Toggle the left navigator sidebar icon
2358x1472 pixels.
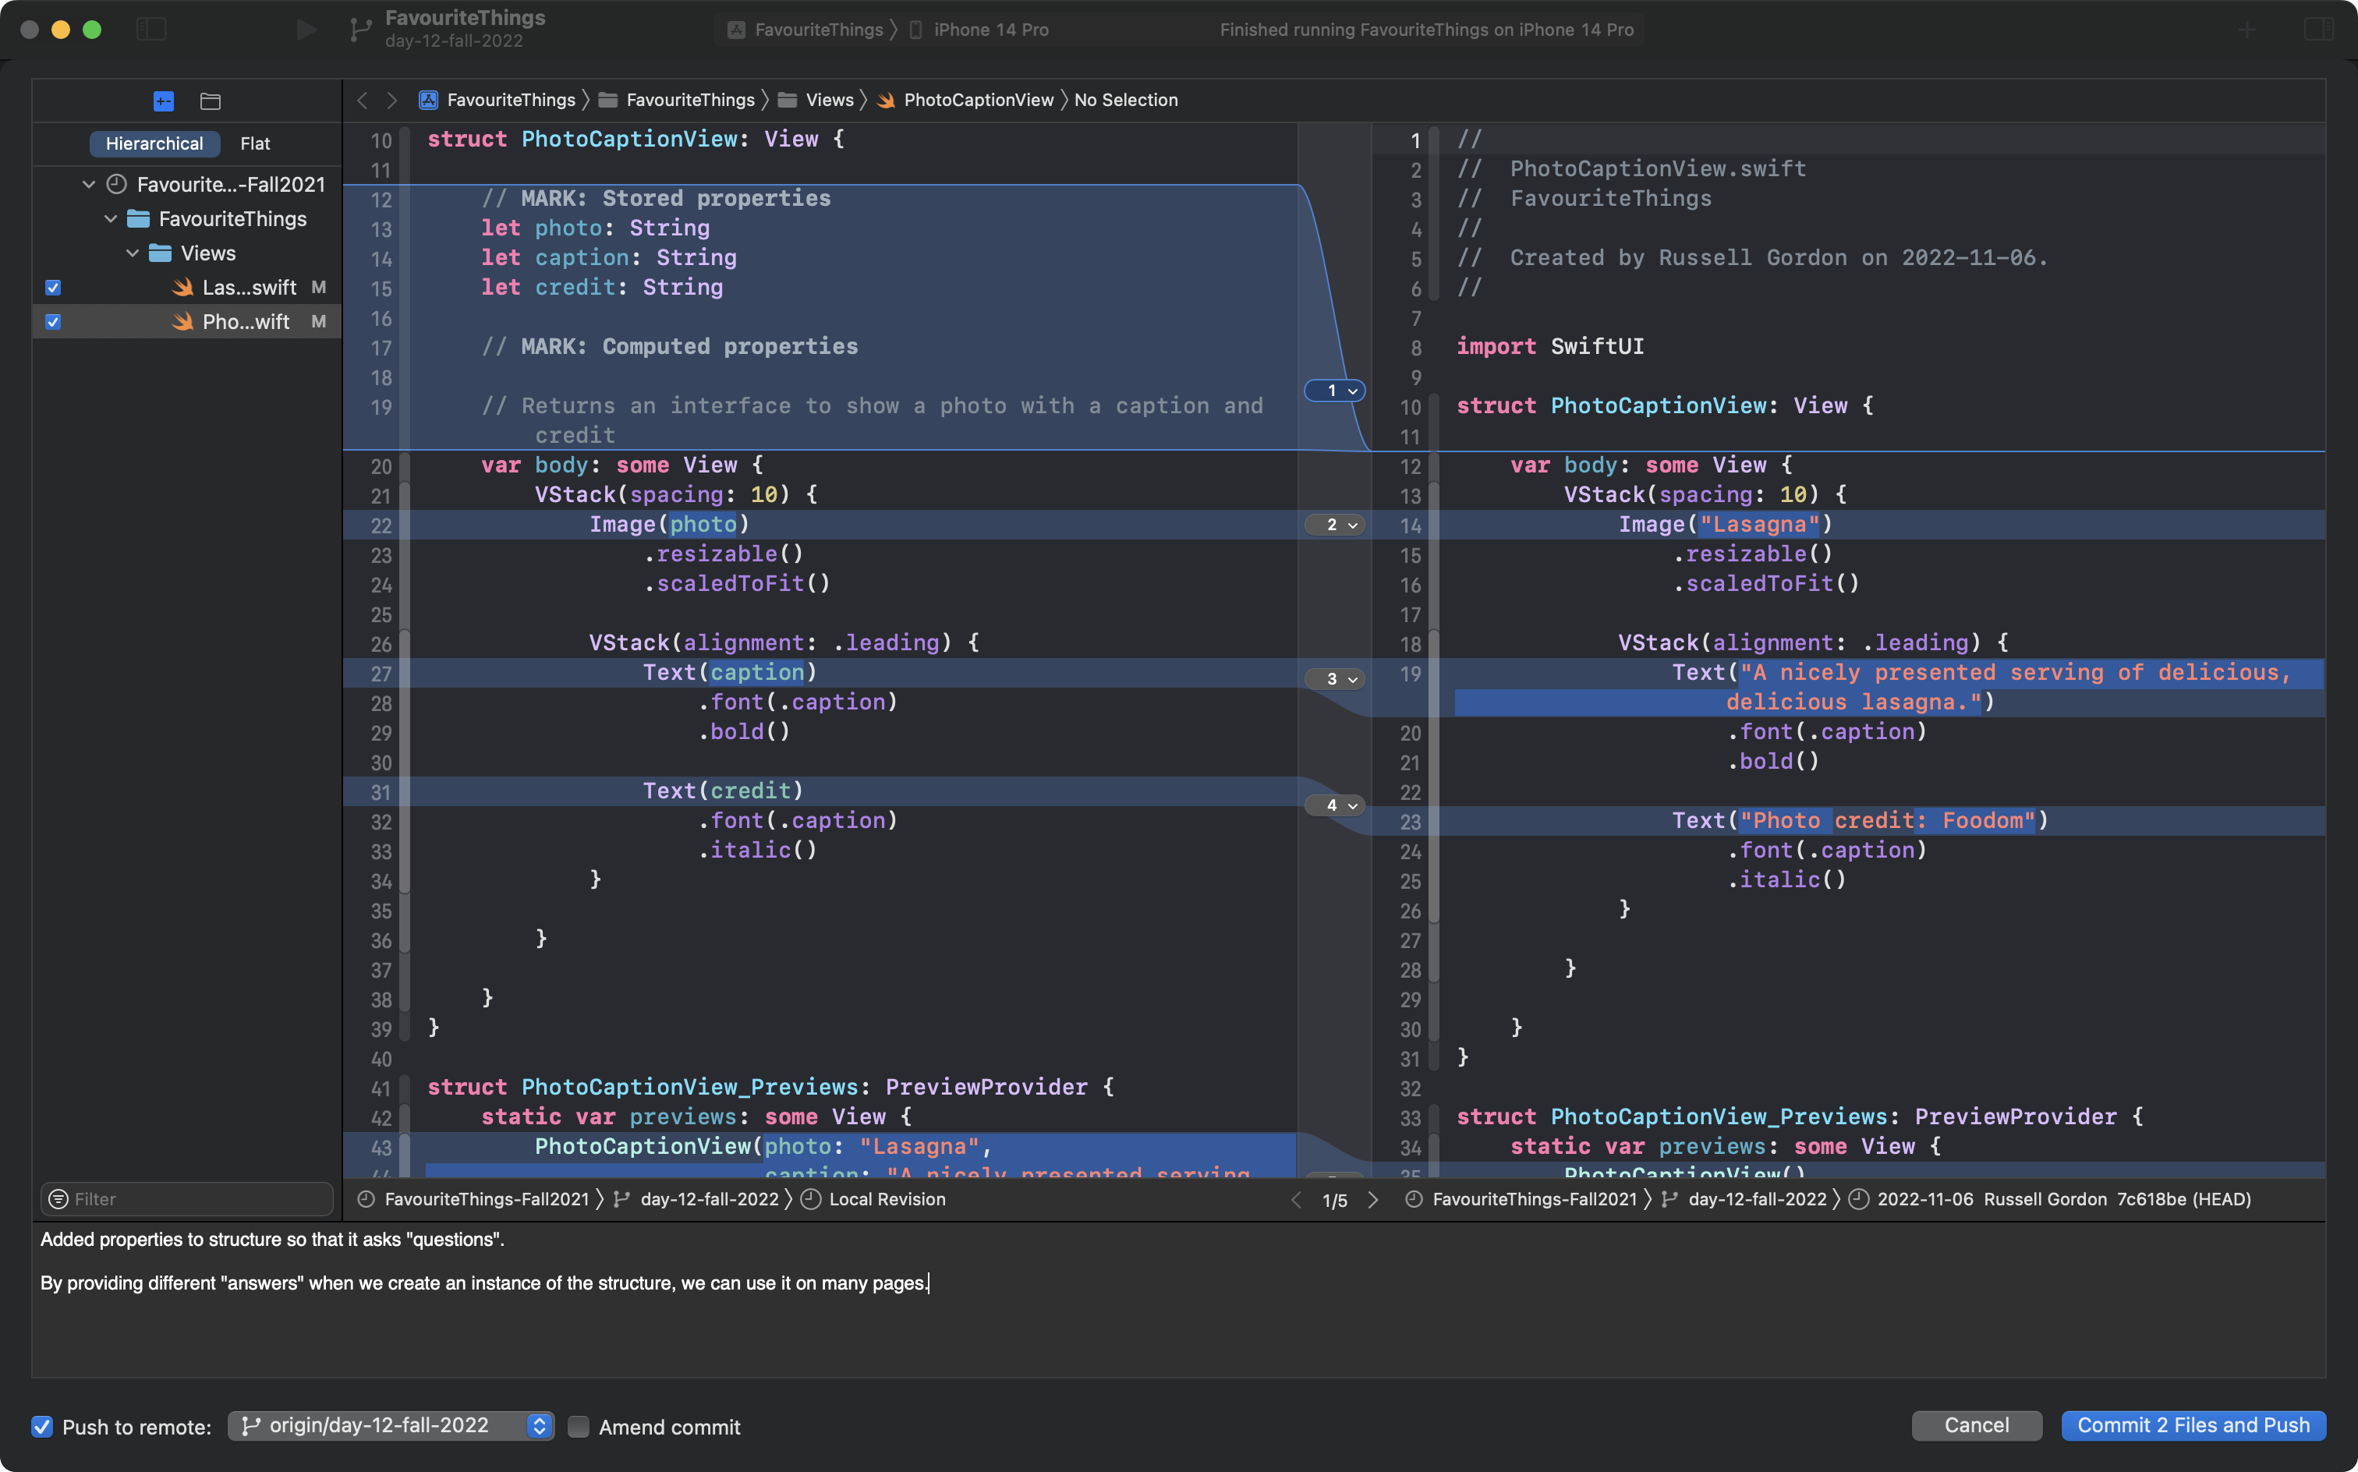click(151, 30)
